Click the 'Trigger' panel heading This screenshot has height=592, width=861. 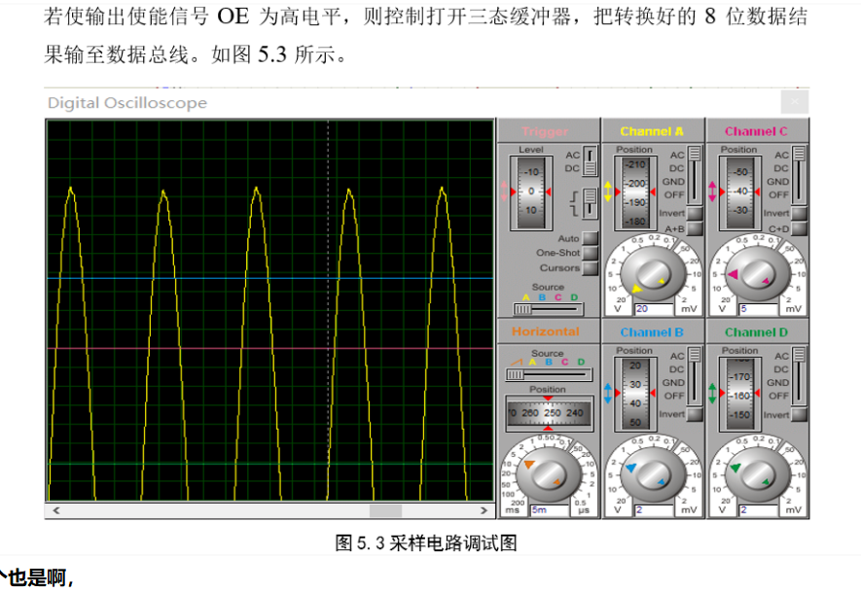pyautogui.click(x=545, y=131)
